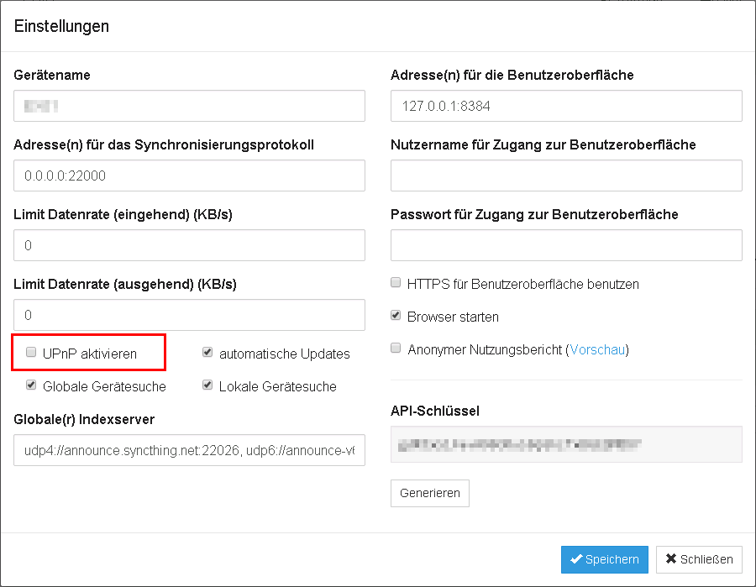Viewport: 756px width, 587px height.
Task: Click the Passwort input field
Action: [566, 245]
